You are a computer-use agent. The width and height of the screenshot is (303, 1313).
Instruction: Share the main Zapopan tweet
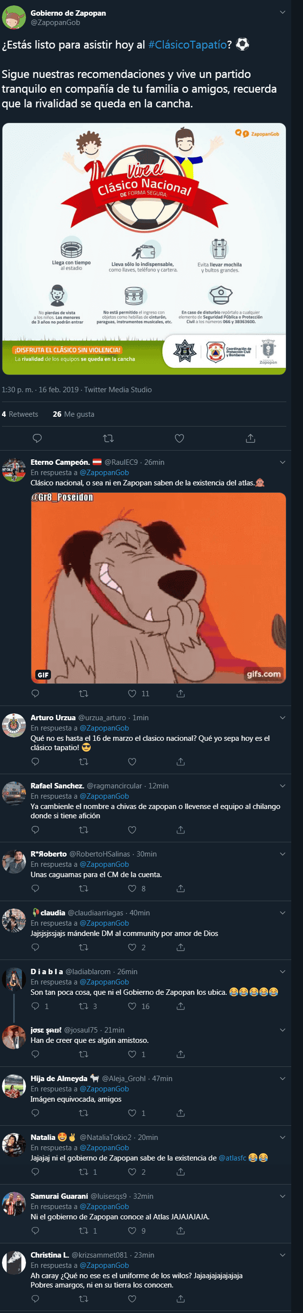(251, 438)
